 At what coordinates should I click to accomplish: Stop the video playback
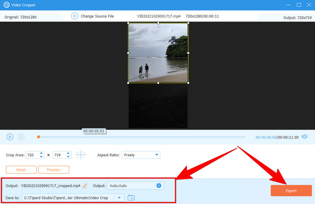coord(21,137)
